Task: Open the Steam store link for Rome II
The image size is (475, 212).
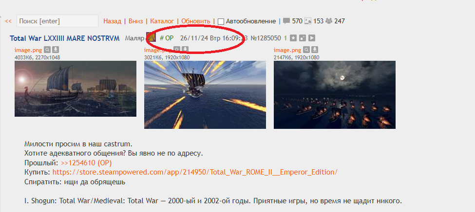Action: 195,172
